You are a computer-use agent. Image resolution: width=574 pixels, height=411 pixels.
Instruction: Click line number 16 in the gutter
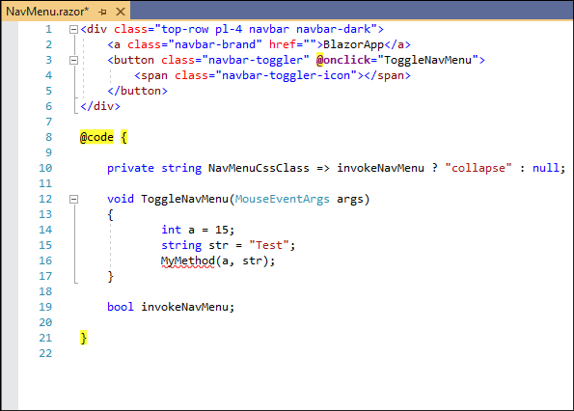[45, 260]
